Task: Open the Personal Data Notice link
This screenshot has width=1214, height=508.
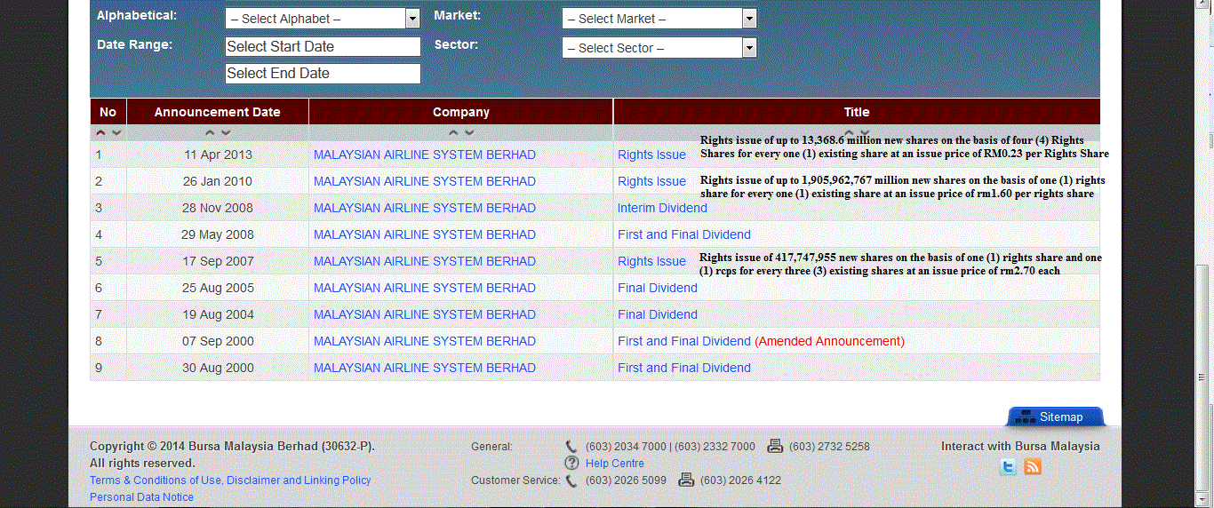Action: 141,497
